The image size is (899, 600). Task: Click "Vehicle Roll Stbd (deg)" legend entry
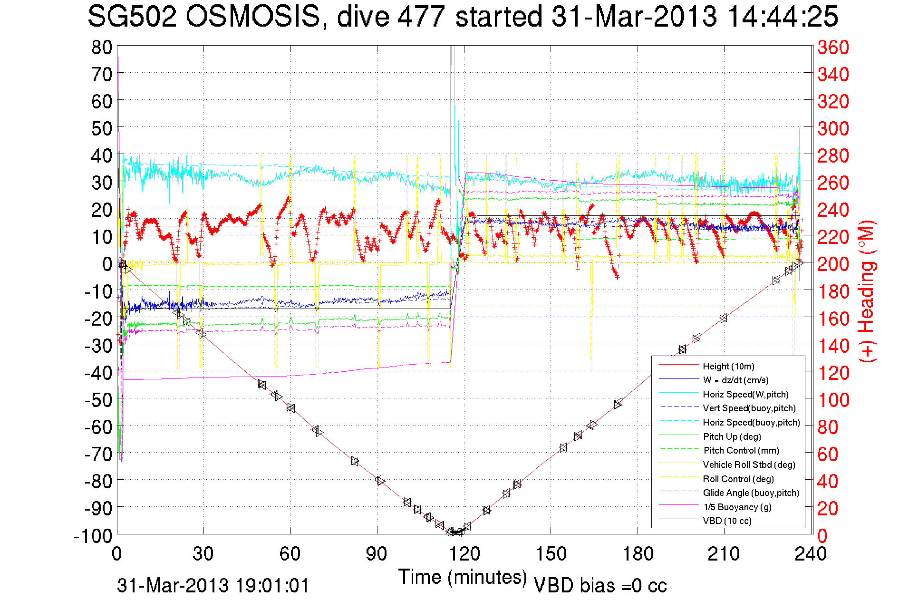749,465
